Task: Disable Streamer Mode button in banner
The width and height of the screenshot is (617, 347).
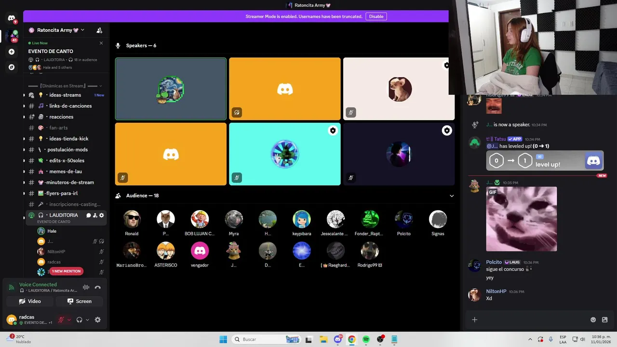Action: (x=376, y=16)
